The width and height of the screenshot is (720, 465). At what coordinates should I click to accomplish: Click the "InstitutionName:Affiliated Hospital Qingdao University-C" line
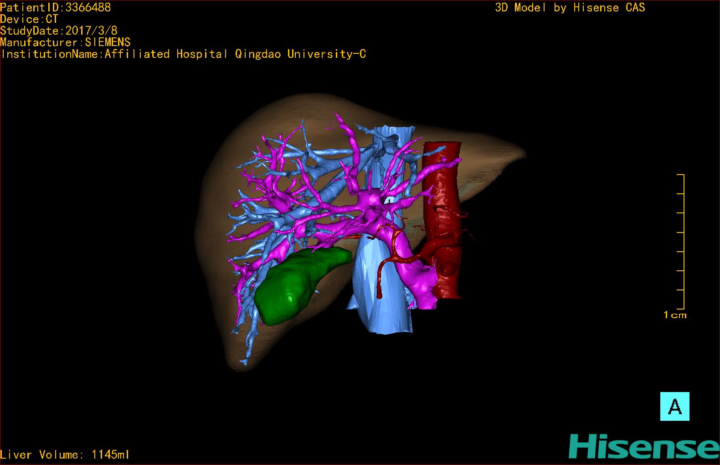[x=183, y=54]
